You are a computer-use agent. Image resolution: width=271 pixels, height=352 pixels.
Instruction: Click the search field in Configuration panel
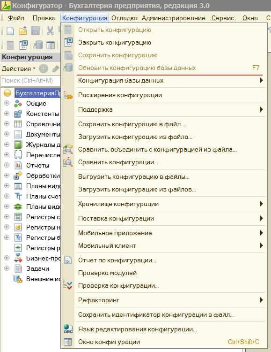(x=31, y=80)
